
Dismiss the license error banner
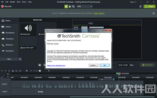pyautogui.click(x=154, y=13)
